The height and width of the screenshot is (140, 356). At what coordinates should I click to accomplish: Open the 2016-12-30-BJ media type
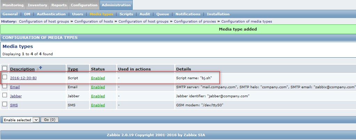(x=23, y=78)
